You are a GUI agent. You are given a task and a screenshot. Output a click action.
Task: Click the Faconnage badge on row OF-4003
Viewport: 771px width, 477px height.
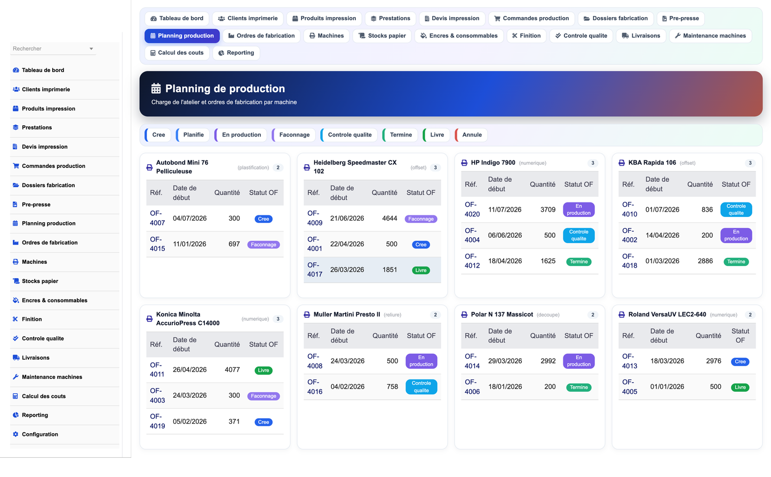pyautogui.click(x=264, y=396)
